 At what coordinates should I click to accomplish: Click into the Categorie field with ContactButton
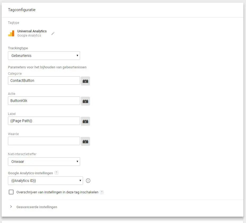click(x=44, y=81)
